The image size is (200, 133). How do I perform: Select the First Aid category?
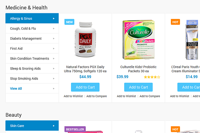[16, 49]
